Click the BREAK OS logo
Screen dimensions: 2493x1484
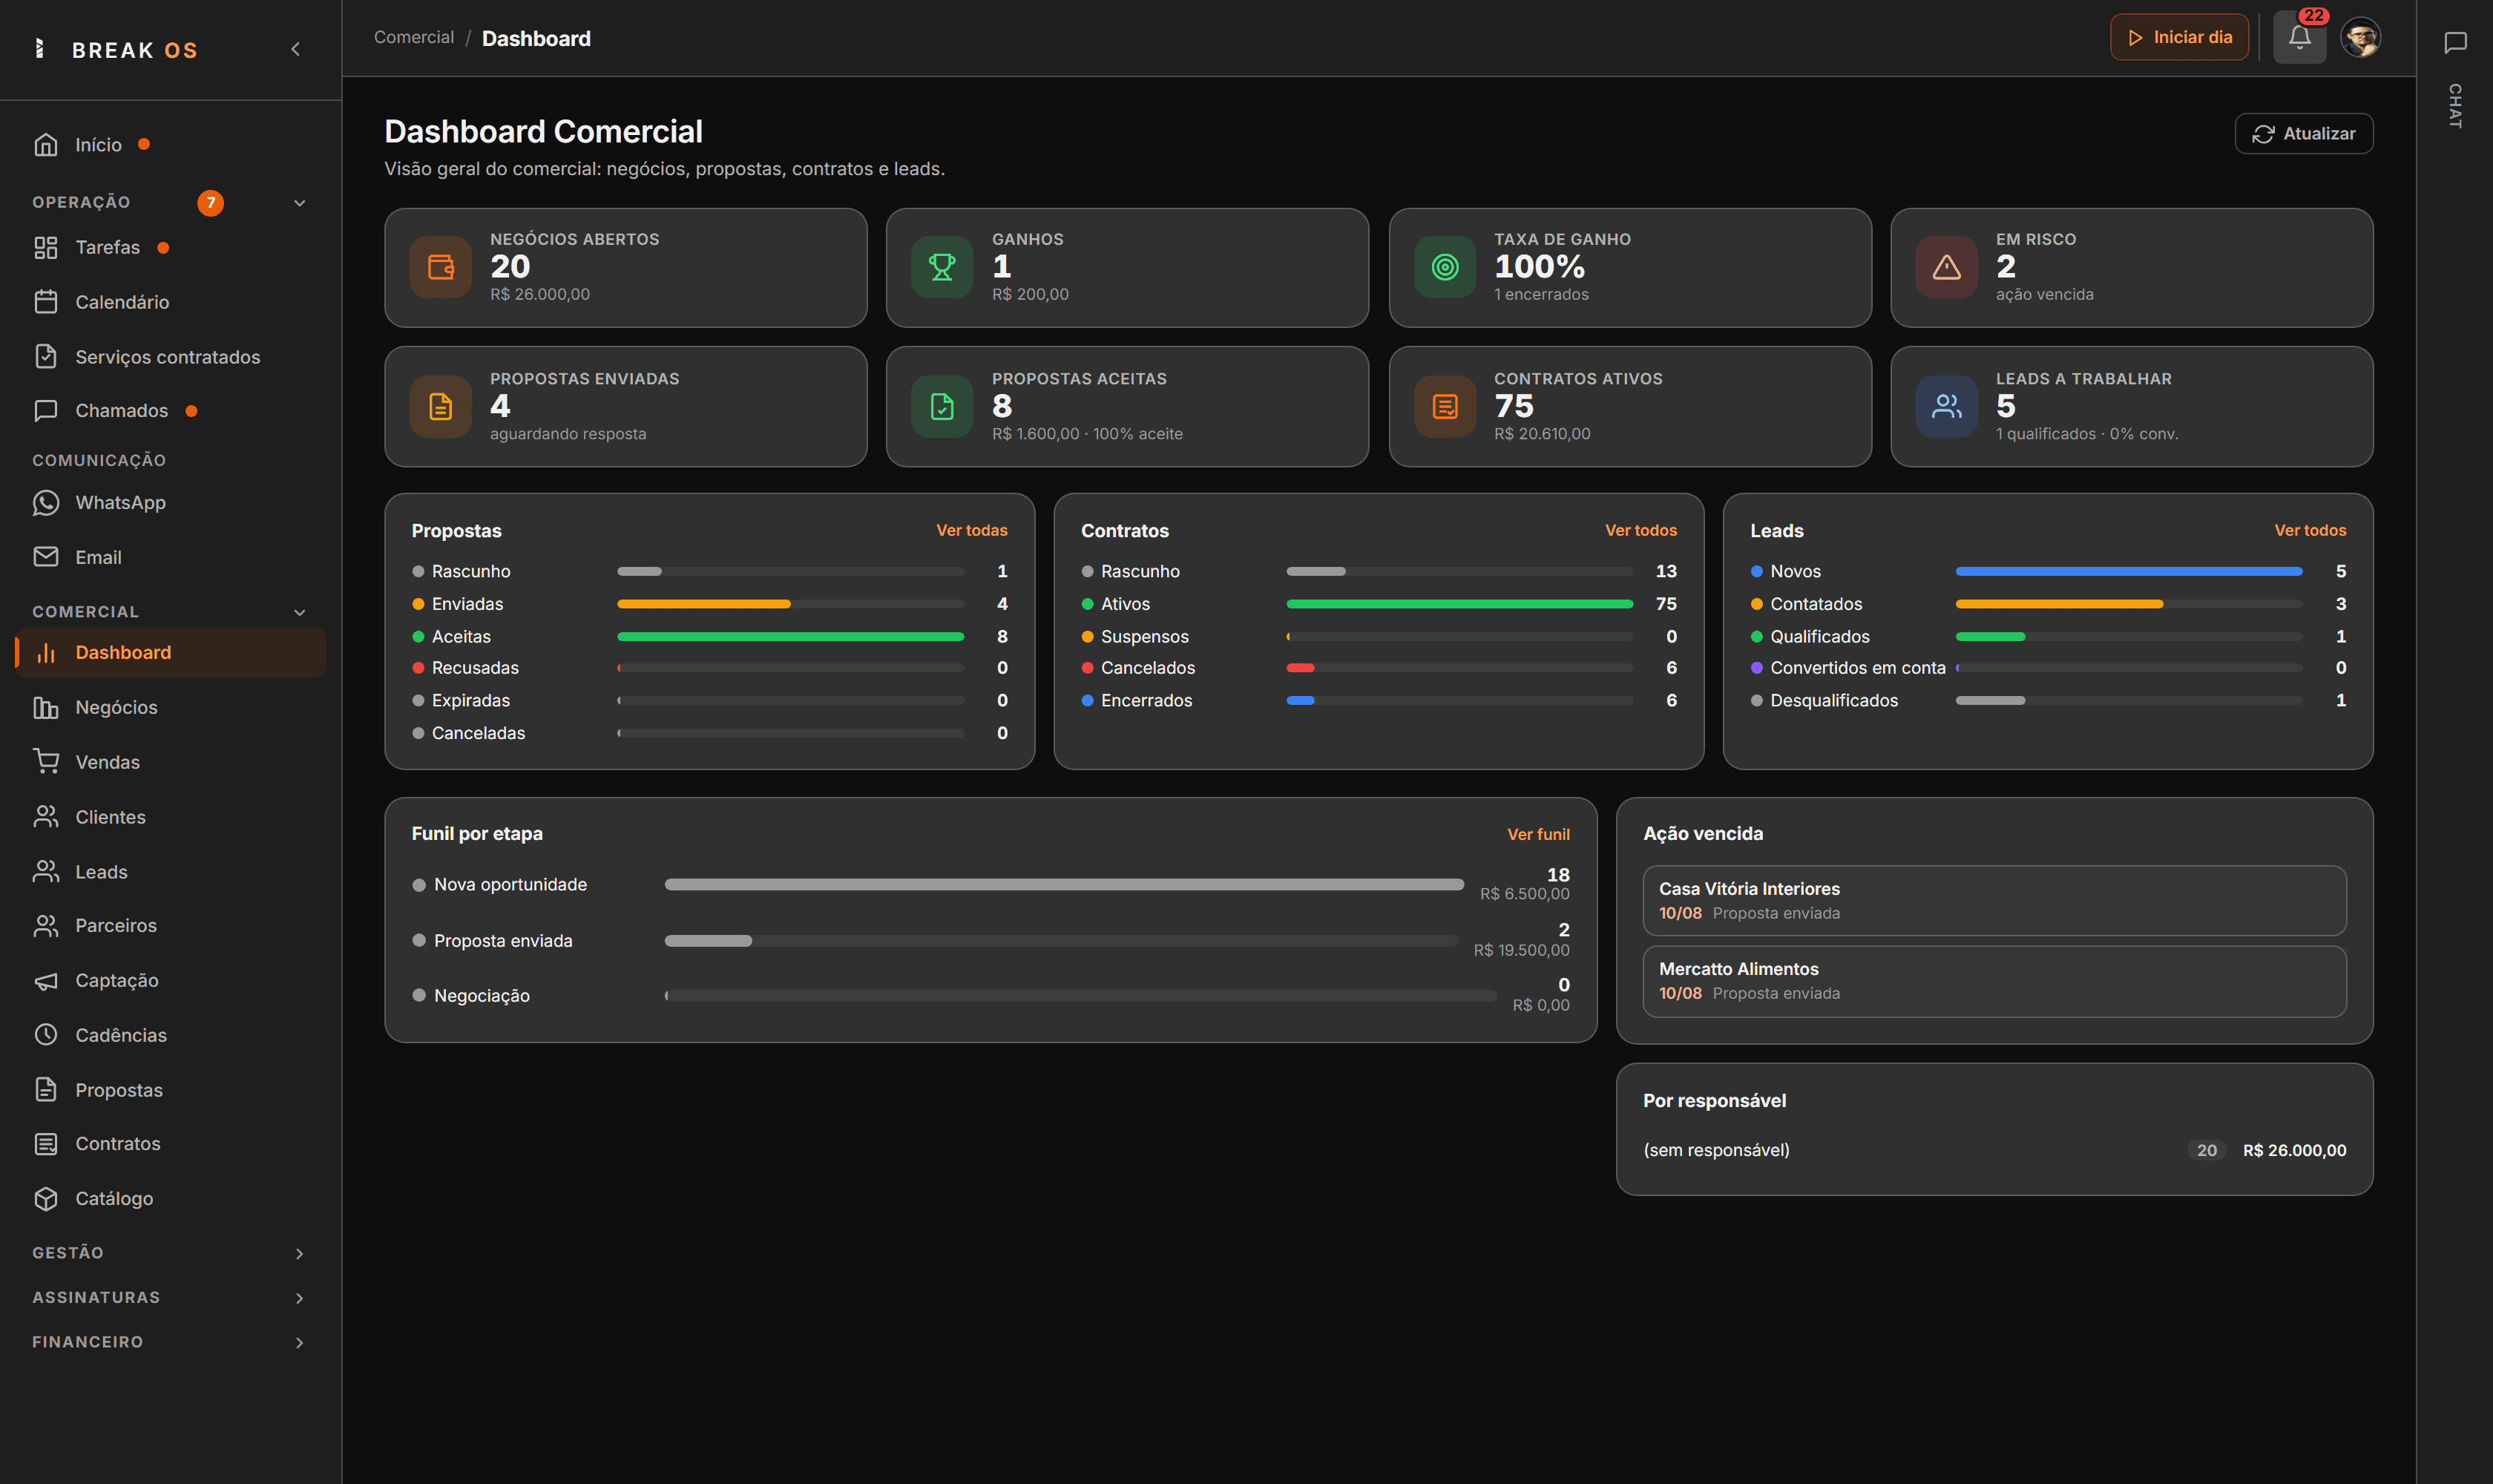116,50
